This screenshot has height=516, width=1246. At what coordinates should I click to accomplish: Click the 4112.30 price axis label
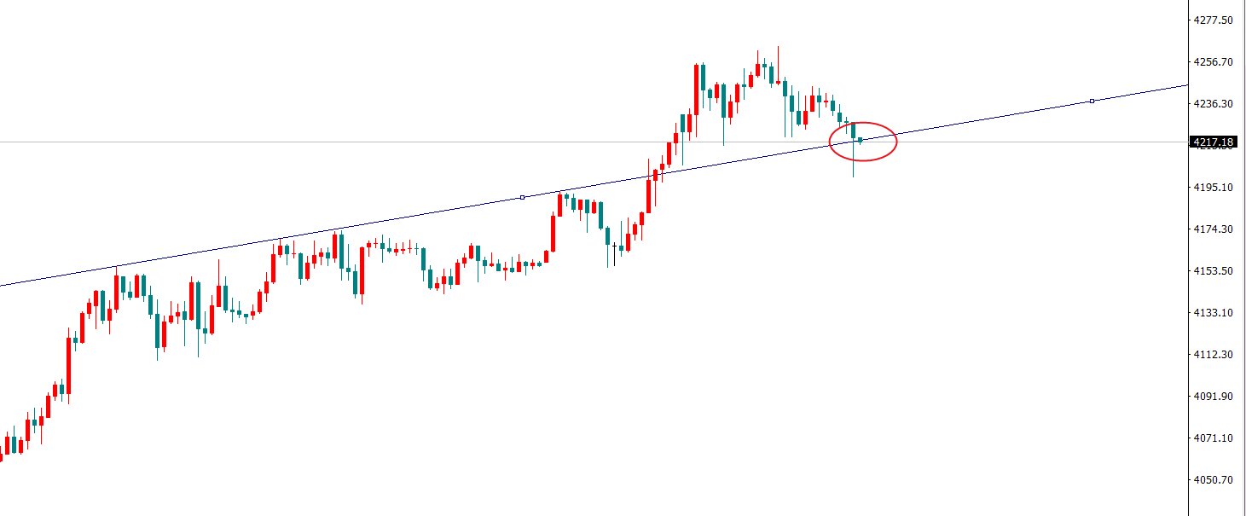point(1215,355)
